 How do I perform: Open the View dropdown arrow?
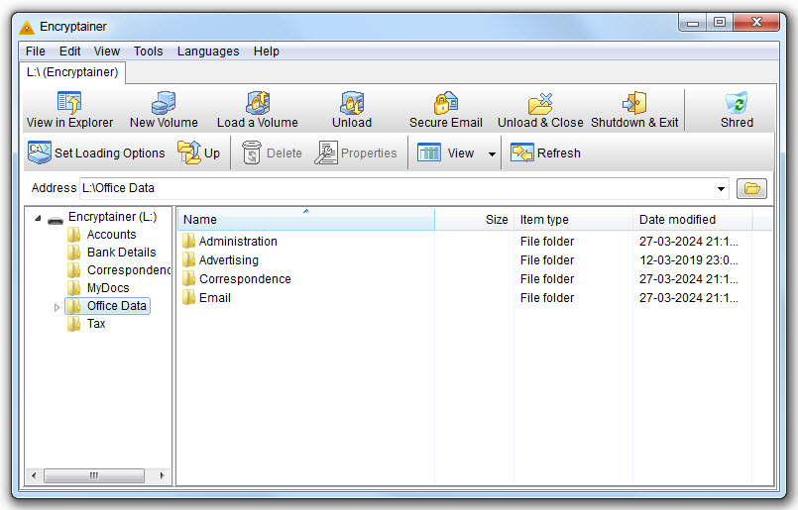click(x=492, y=153)
